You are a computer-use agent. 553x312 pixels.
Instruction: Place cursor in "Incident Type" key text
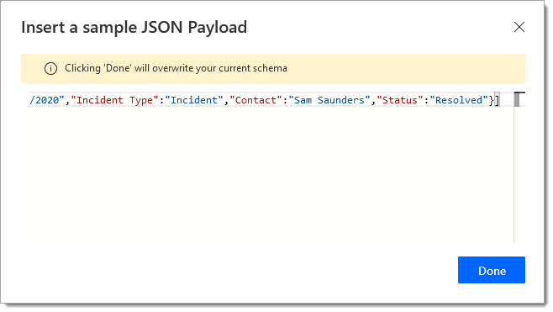[114, 100]
